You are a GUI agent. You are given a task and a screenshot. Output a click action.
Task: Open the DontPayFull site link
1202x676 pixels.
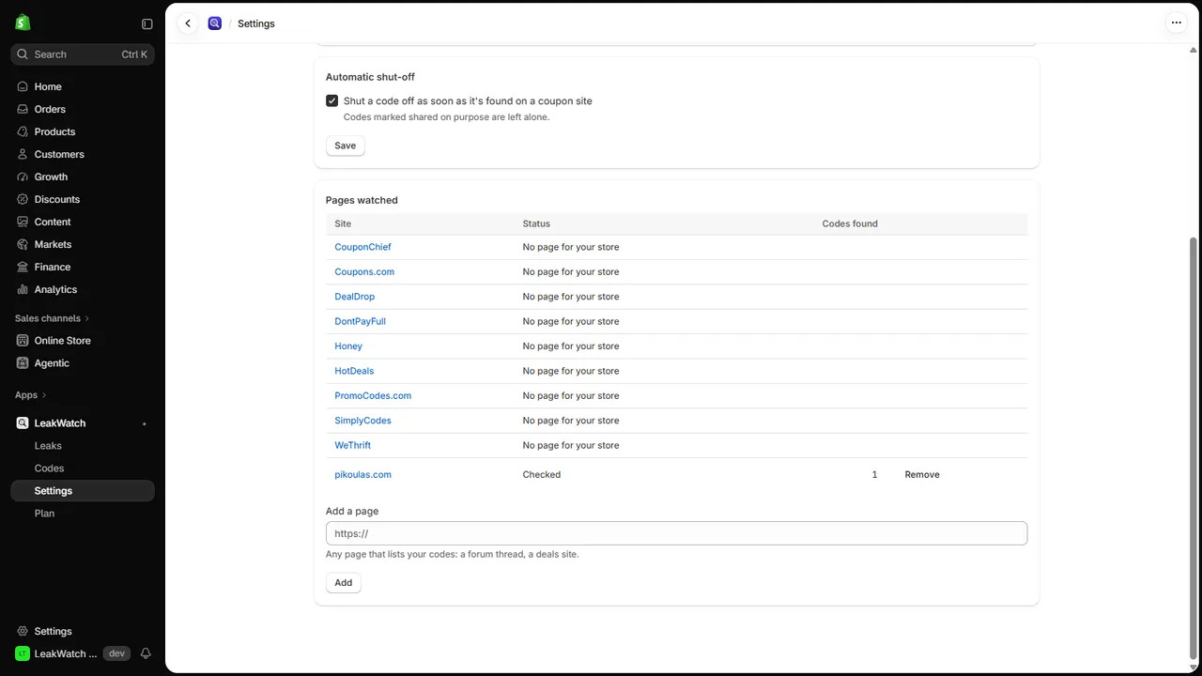360,321
